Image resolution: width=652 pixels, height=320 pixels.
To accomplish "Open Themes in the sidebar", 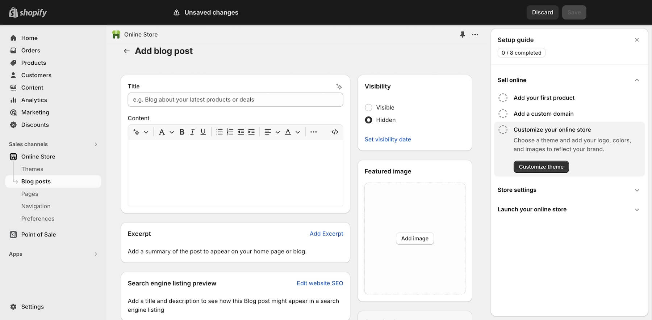I will click(x=32, y=169).
